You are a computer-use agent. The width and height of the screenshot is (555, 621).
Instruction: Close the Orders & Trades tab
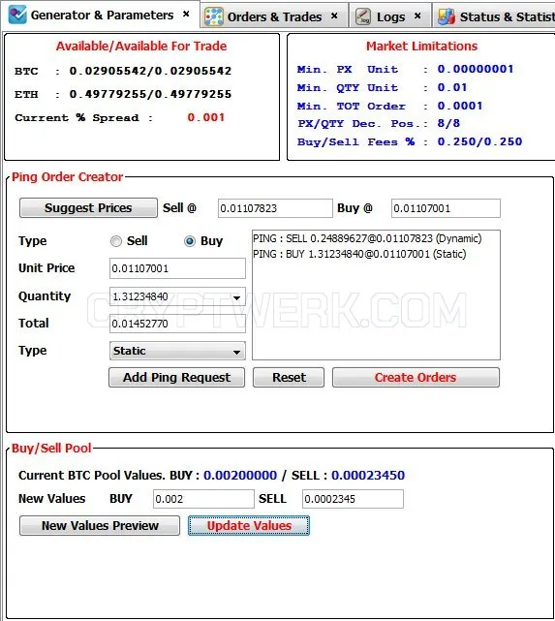pyautogui.click(x=334, y=16)
